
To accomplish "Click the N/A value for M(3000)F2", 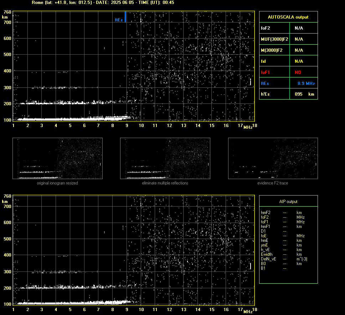I will pyautogui.click(x=299, y=50).
